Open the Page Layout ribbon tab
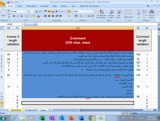This screenshot has width=160, height=121. tap(31, 6)
